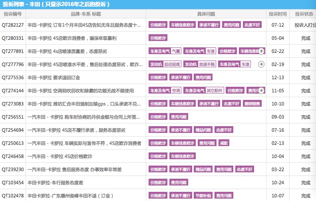Open complaint titled 4s店喷漆质量差，态度恶劣
The height and width of the screenshot is (201, 316).
point(67,51)
